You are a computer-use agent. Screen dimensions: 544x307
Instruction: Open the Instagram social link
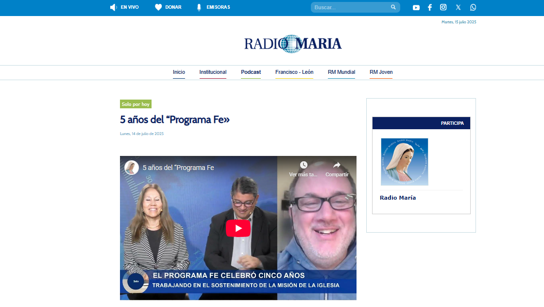pyautogui.click(x=443, y=7)
